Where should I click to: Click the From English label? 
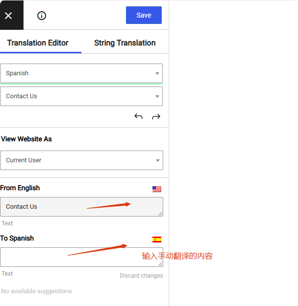[20, 188]
